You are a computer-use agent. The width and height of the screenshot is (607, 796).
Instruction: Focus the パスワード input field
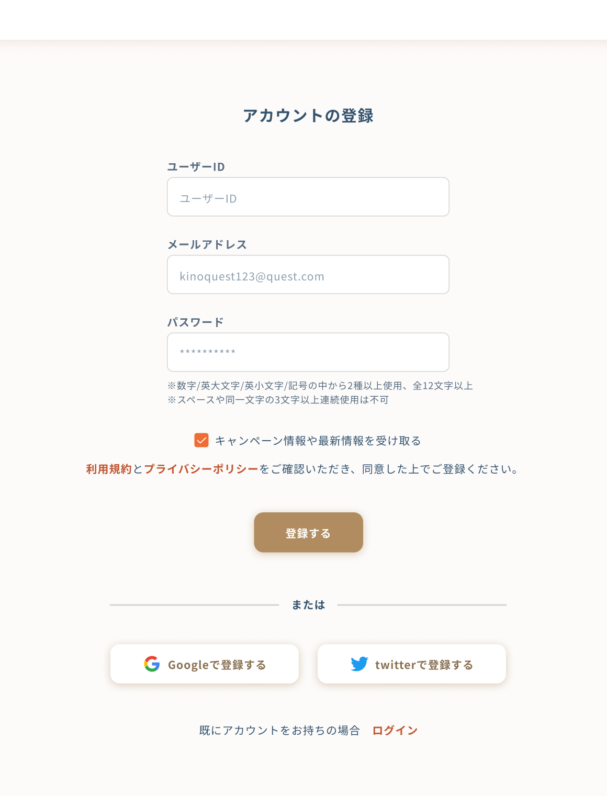(308, 352)
